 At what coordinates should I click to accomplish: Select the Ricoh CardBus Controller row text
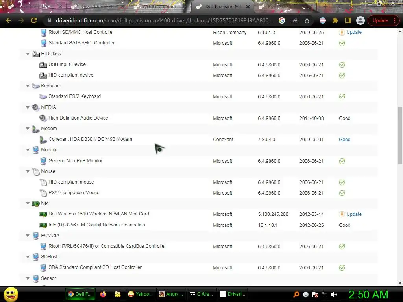click(x=107, y=246)
